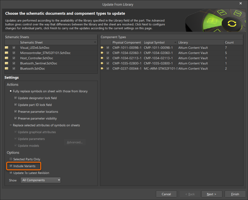Click greyed Update graphical attributes checkbox
The height and width of the screenshot is (200, 248).
(x=15, y=132)
